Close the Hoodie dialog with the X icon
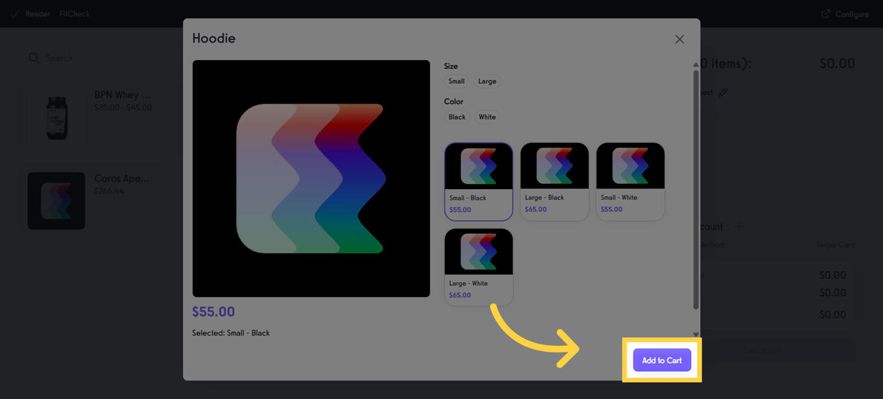Viewport: 883px width, 399px height. pos(679,39)
